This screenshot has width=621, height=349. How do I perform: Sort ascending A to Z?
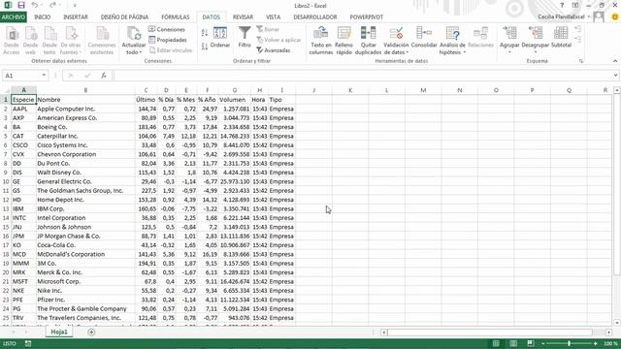(x=205, y=33)
